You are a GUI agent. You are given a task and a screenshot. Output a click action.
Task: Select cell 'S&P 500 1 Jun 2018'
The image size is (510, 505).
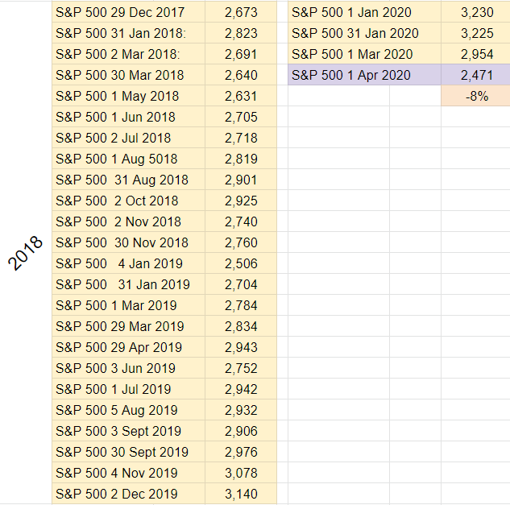(x=128, y=117)
